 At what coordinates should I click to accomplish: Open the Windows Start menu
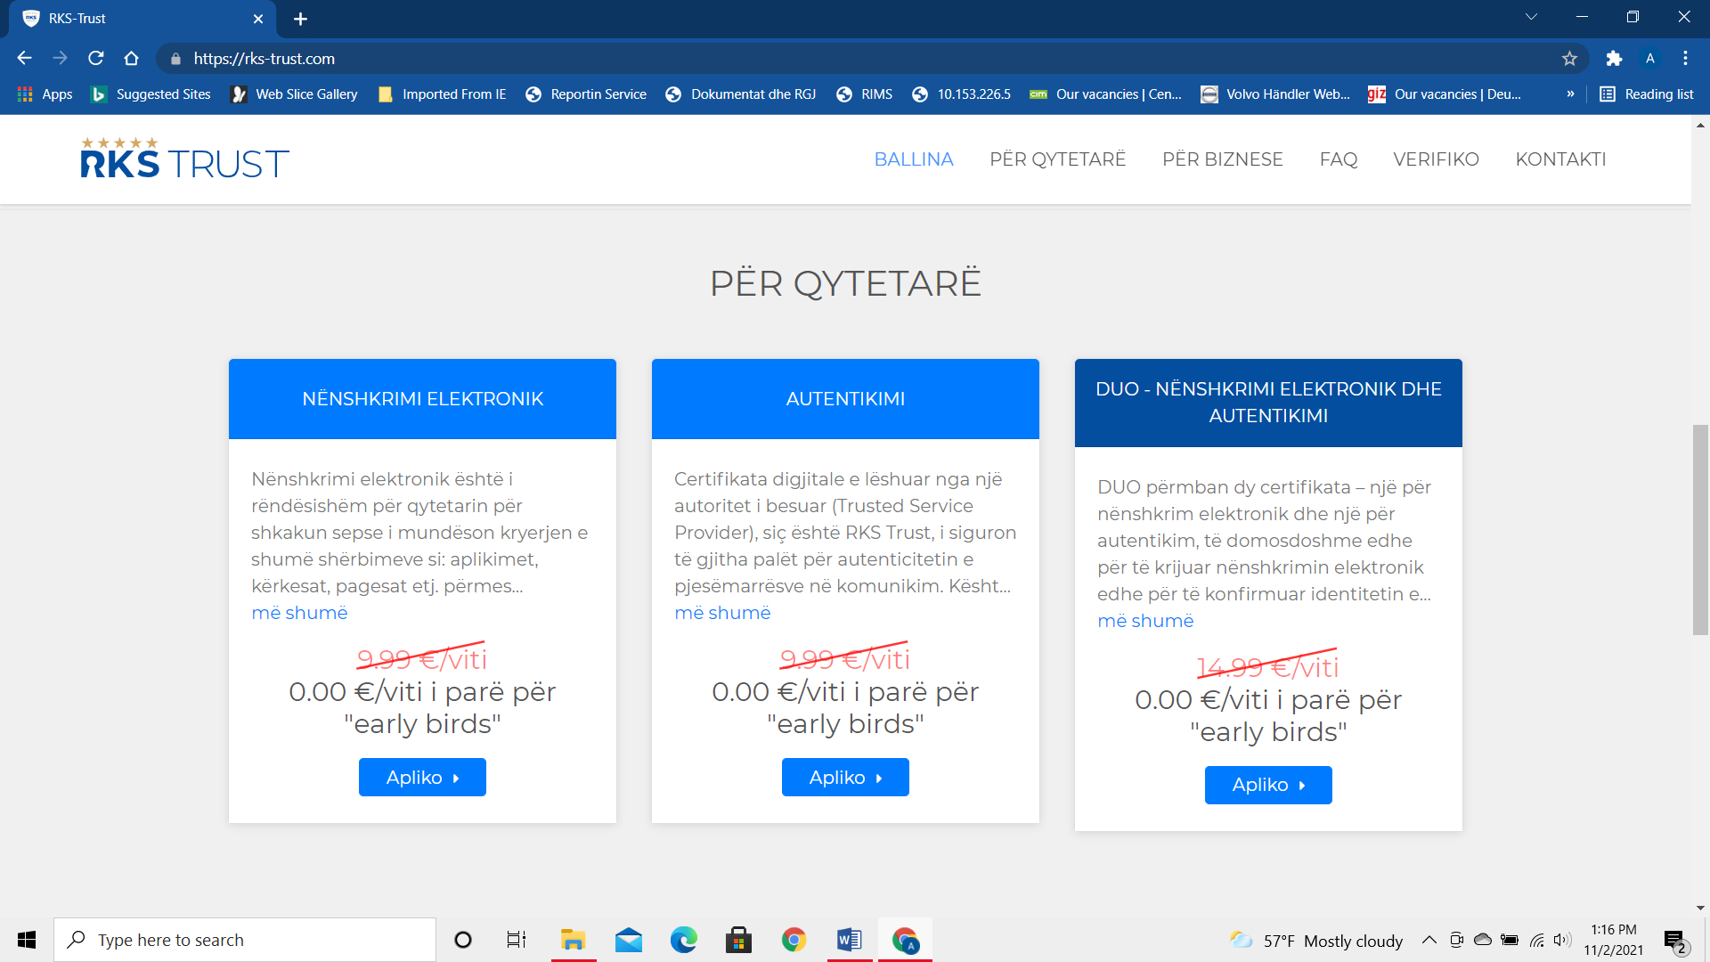(x=27, y=940)
